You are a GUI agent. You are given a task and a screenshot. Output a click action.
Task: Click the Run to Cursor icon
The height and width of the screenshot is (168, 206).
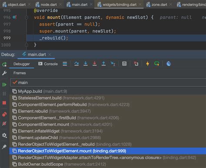point(113,64)
